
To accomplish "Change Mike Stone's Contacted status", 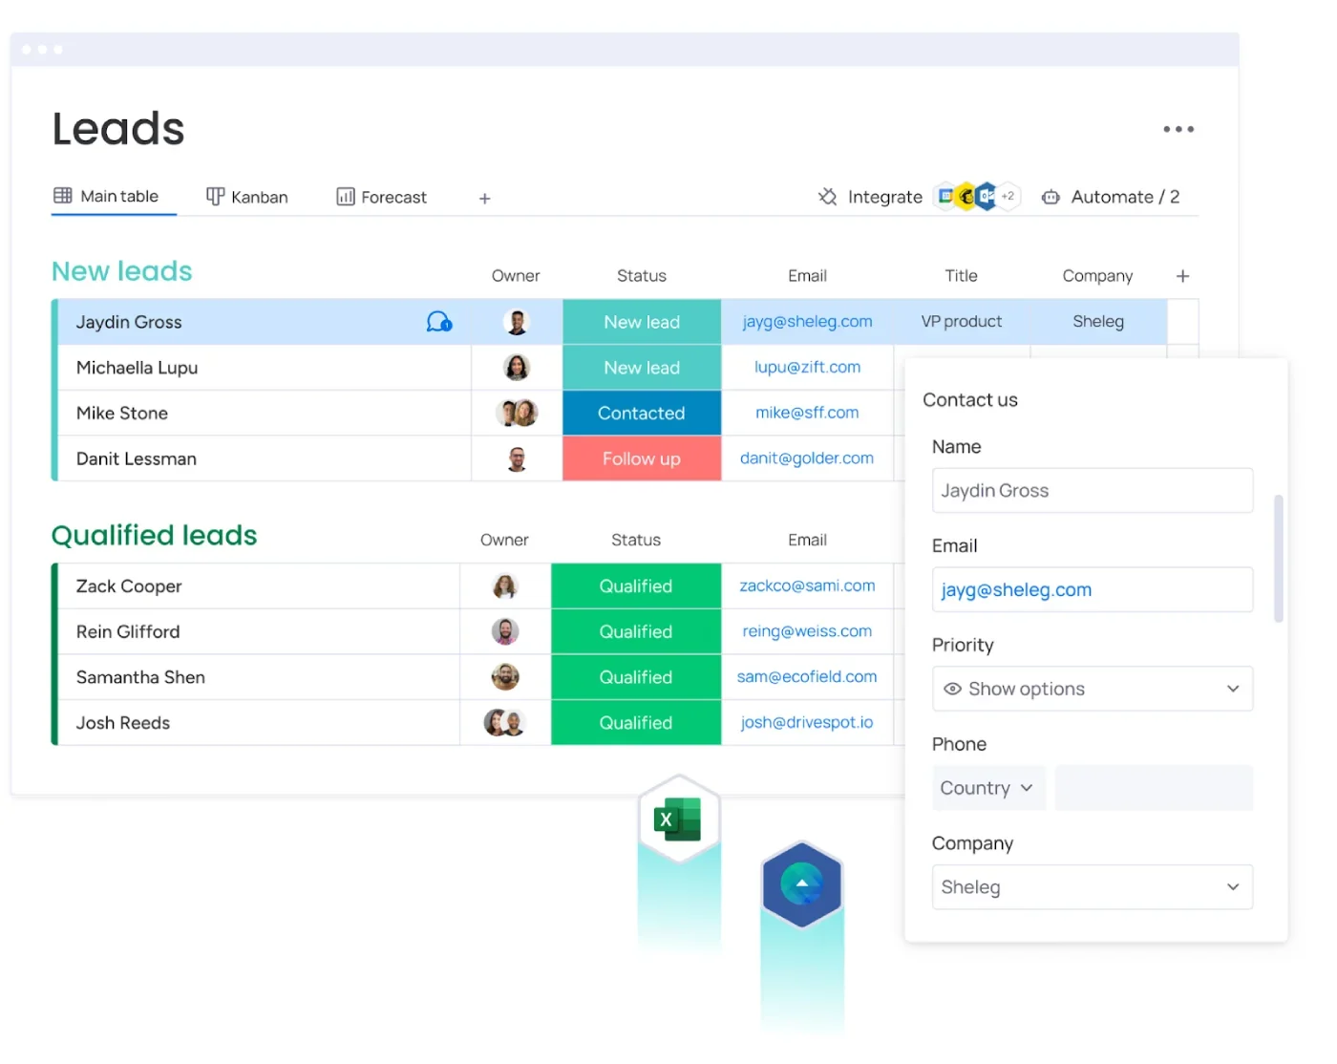I will click(x=642, y=413).
